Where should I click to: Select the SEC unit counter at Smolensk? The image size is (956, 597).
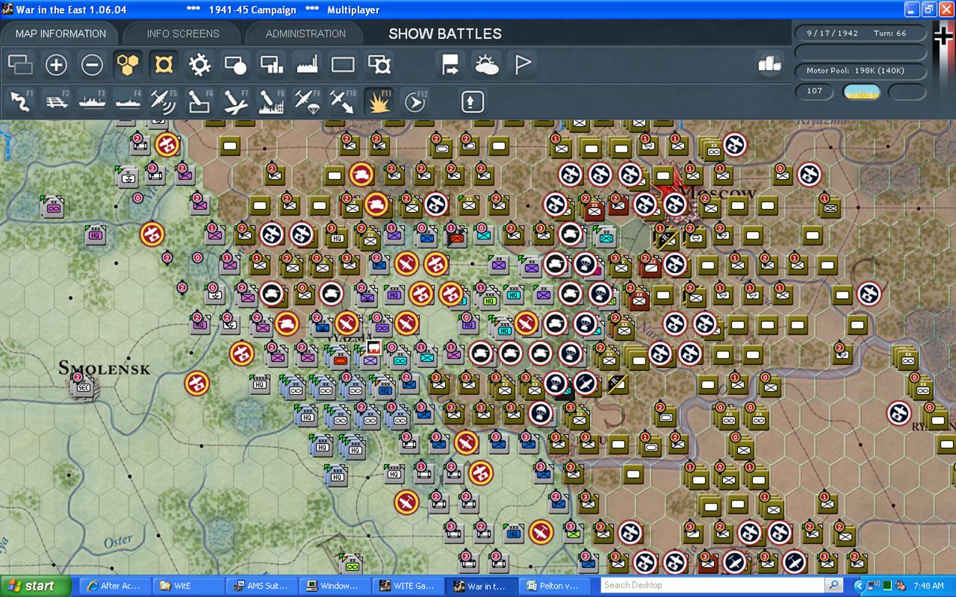tap(83, 387)
